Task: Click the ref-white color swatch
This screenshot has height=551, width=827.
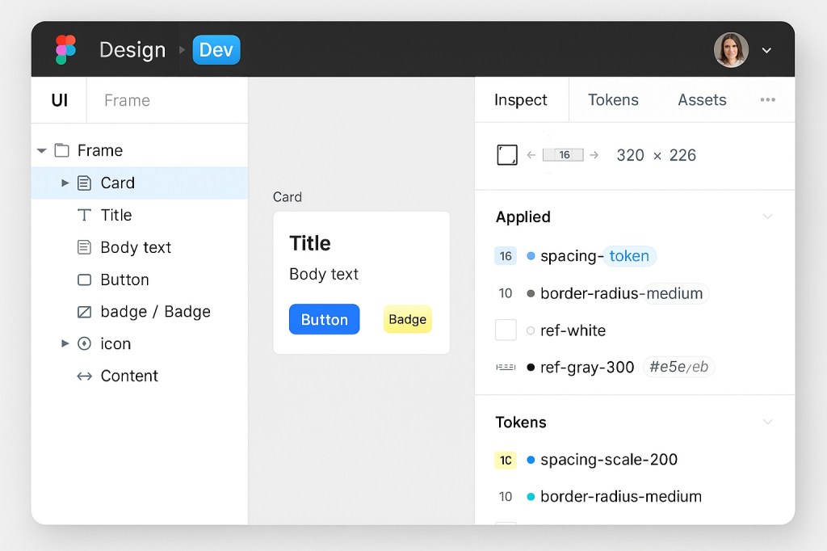Action: (506, 330)
